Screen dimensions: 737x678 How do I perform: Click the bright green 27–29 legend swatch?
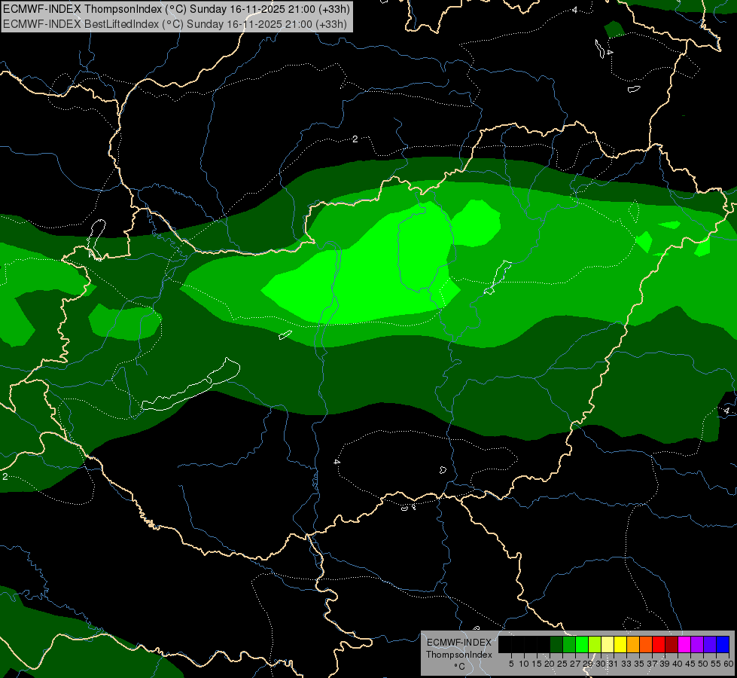click(582, 644)
